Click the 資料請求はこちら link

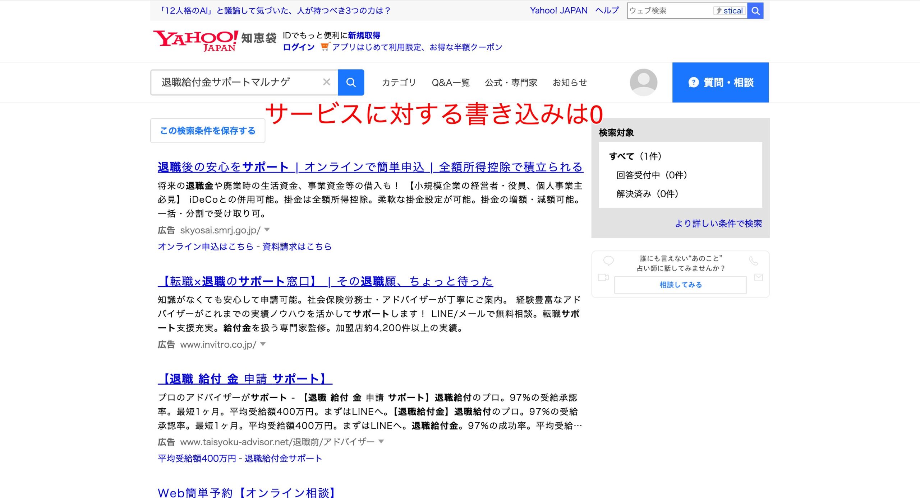[x=297, y=246]
